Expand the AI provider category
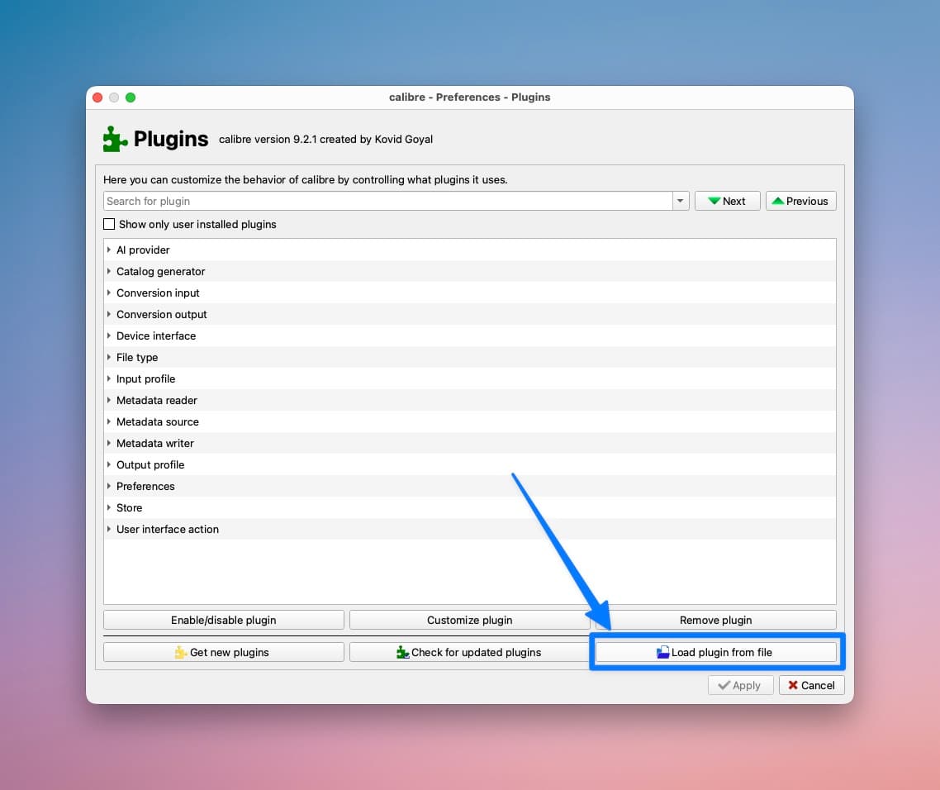940x790 pixels. point(108,250)
